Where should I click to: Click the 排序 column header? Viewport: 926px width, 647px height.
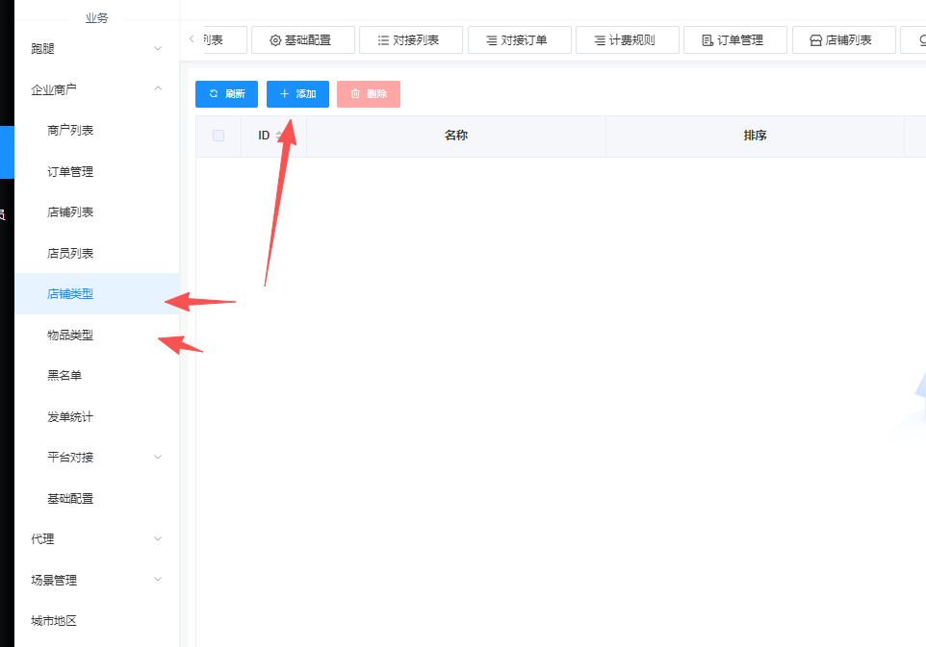click(755, 136)
